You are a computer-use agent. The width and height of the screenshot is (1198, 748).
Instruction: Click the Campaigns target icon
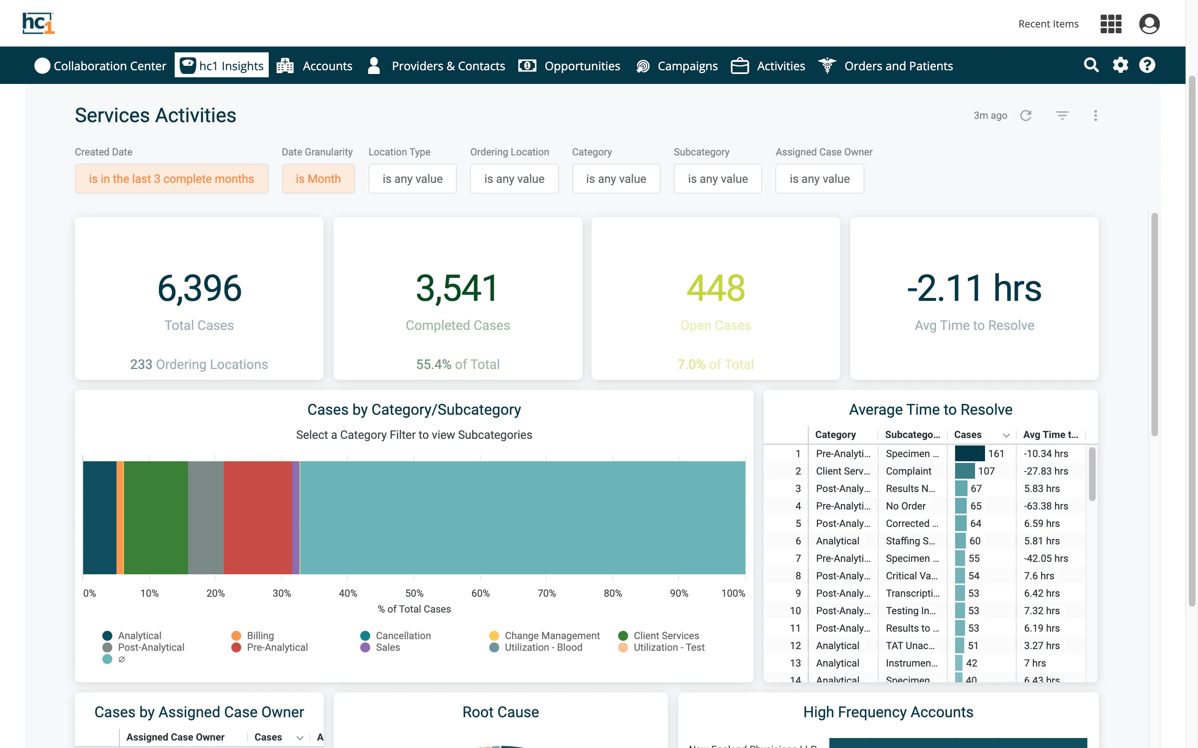click(x=643, y=66)
